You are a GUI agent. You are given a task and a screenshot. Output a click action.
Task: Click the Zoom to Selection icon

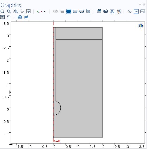22,11
